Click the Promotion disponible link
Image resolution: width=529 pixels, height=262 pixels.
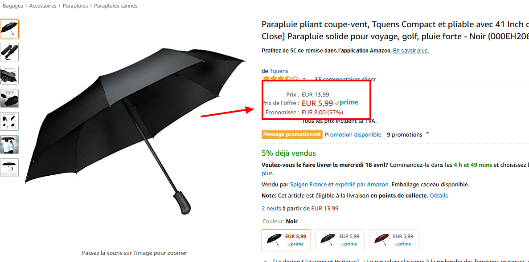tap(353, 134)
